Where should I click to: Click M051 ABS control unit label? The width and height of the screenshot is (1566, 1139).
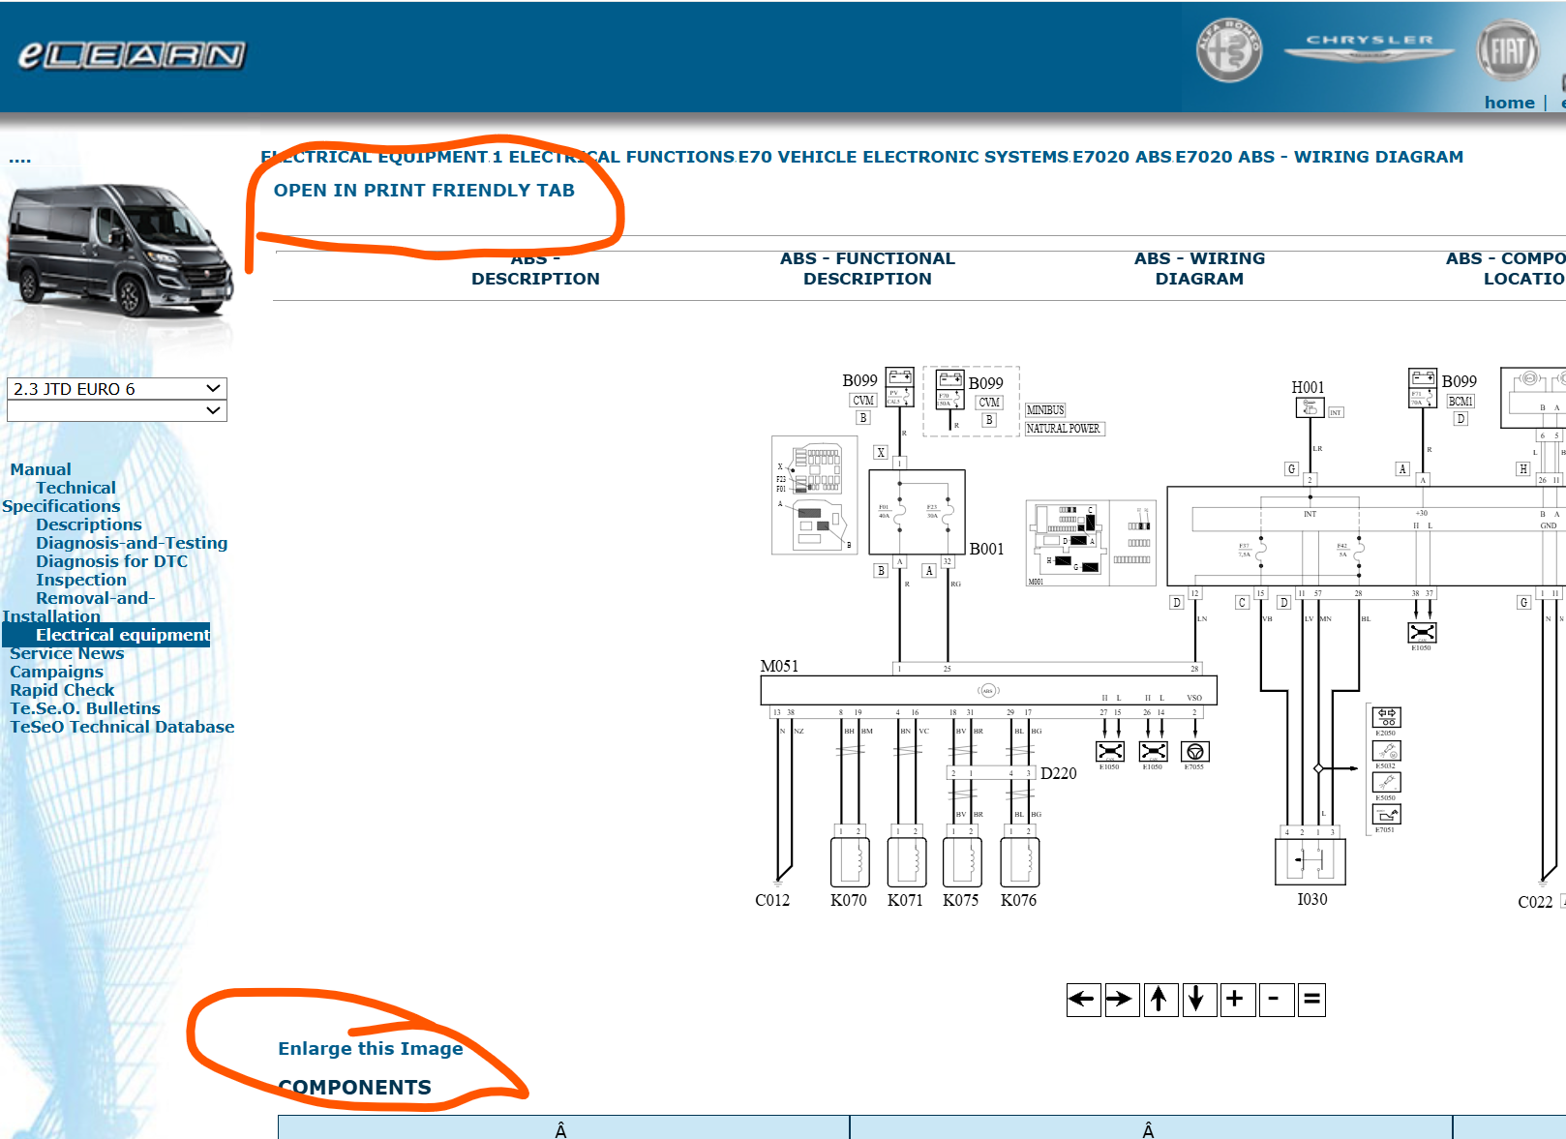point(779,666)
